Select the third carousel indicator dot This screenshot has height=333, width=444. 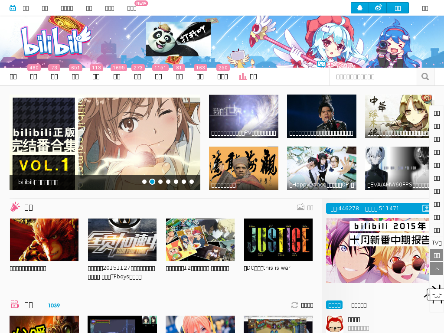point(160,182)
